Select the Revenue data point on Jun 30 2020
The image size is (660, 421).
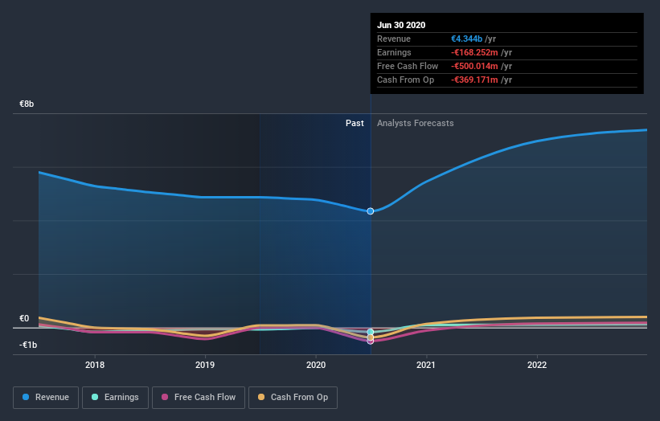pyautogui.click(x=371, y=211)
